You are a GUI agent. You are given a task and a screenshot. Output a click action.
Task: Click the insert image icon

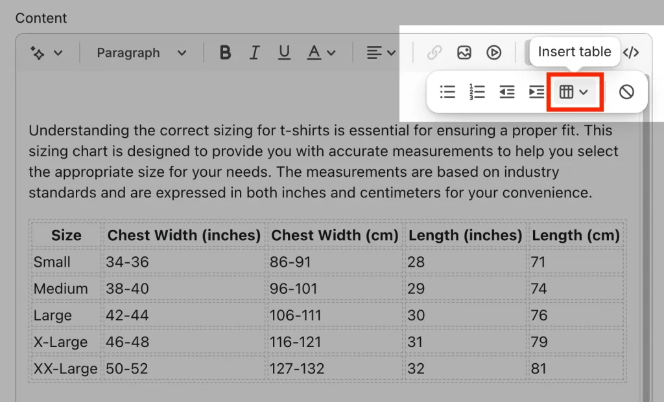(464, 53)
